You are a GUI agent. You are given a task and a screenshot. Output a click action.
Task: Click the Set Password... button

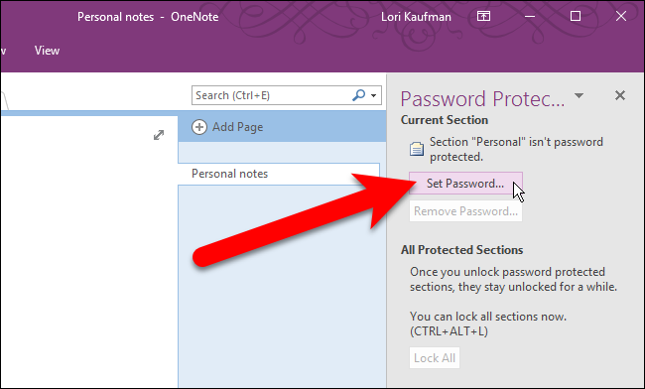point(465,184)
